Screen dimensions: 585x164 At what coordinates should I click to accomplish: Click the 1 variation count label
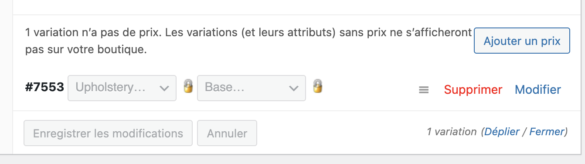pyautogui.click(x=452, y=132)
